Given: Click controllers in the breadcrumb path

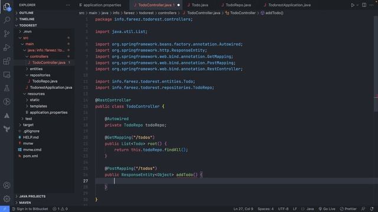Looking at the screenshot, I should coord(167,13).
